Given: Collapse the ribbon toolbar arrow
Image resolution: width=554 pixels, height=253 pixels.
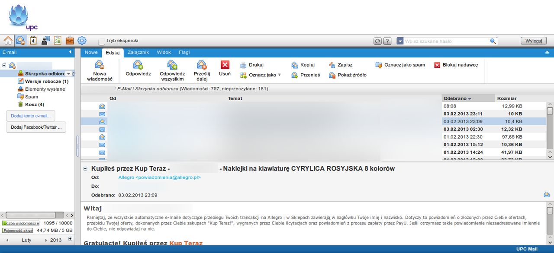Looking at the screenshot, I should pos(547,52).
